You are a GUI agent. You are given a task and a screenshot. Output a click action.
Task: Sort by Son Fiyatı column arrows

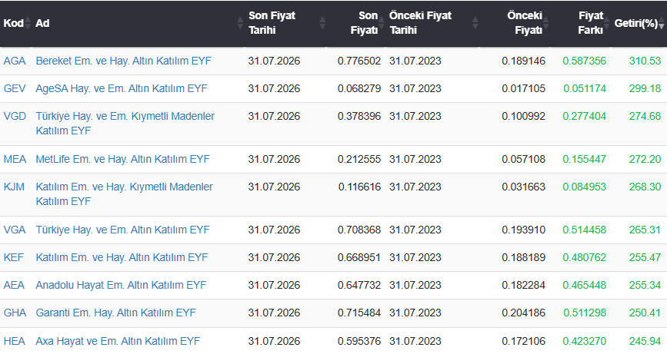click(381, 23)
